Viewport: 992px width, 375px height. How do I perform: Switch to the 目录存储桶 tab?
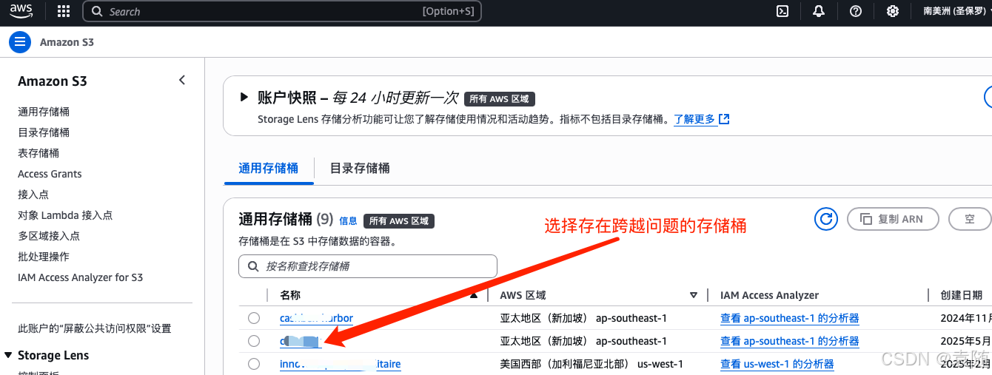tap(360, 168)
